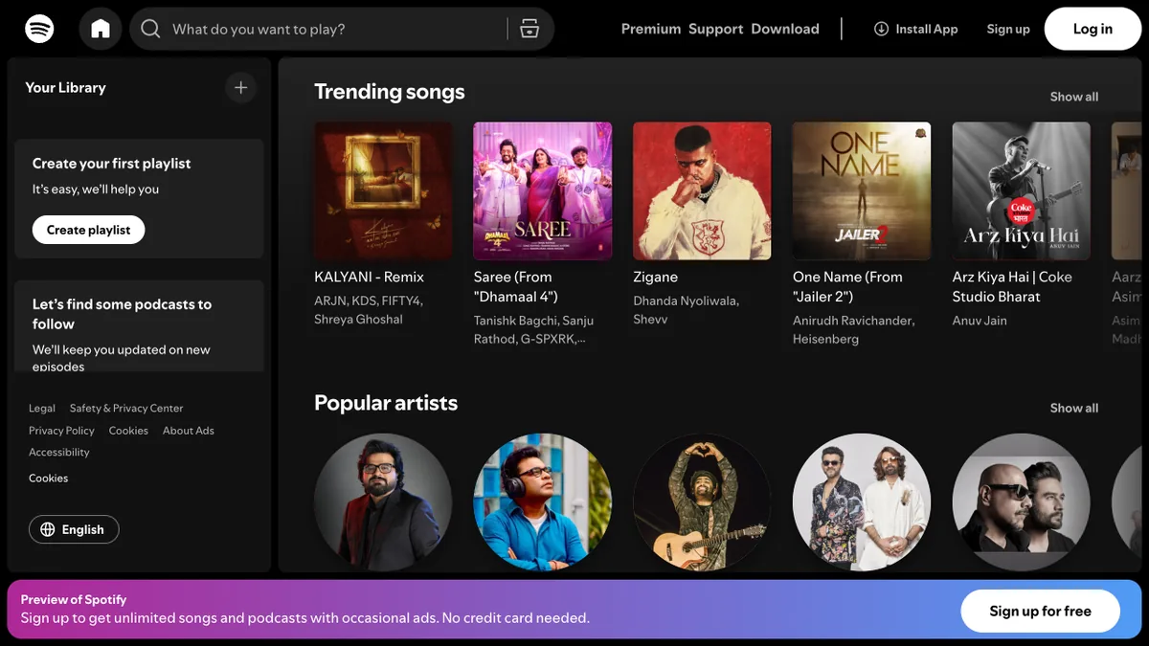Open the About Ads link
This screenshot has height=646, width=1149.
[189, 431]
